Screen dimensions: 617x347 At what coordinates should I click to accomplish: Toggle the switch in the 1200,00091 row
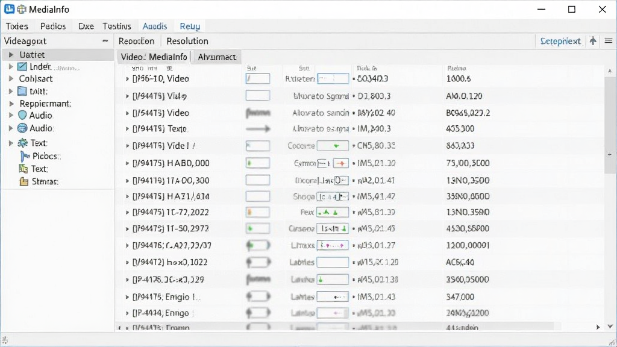258,246
